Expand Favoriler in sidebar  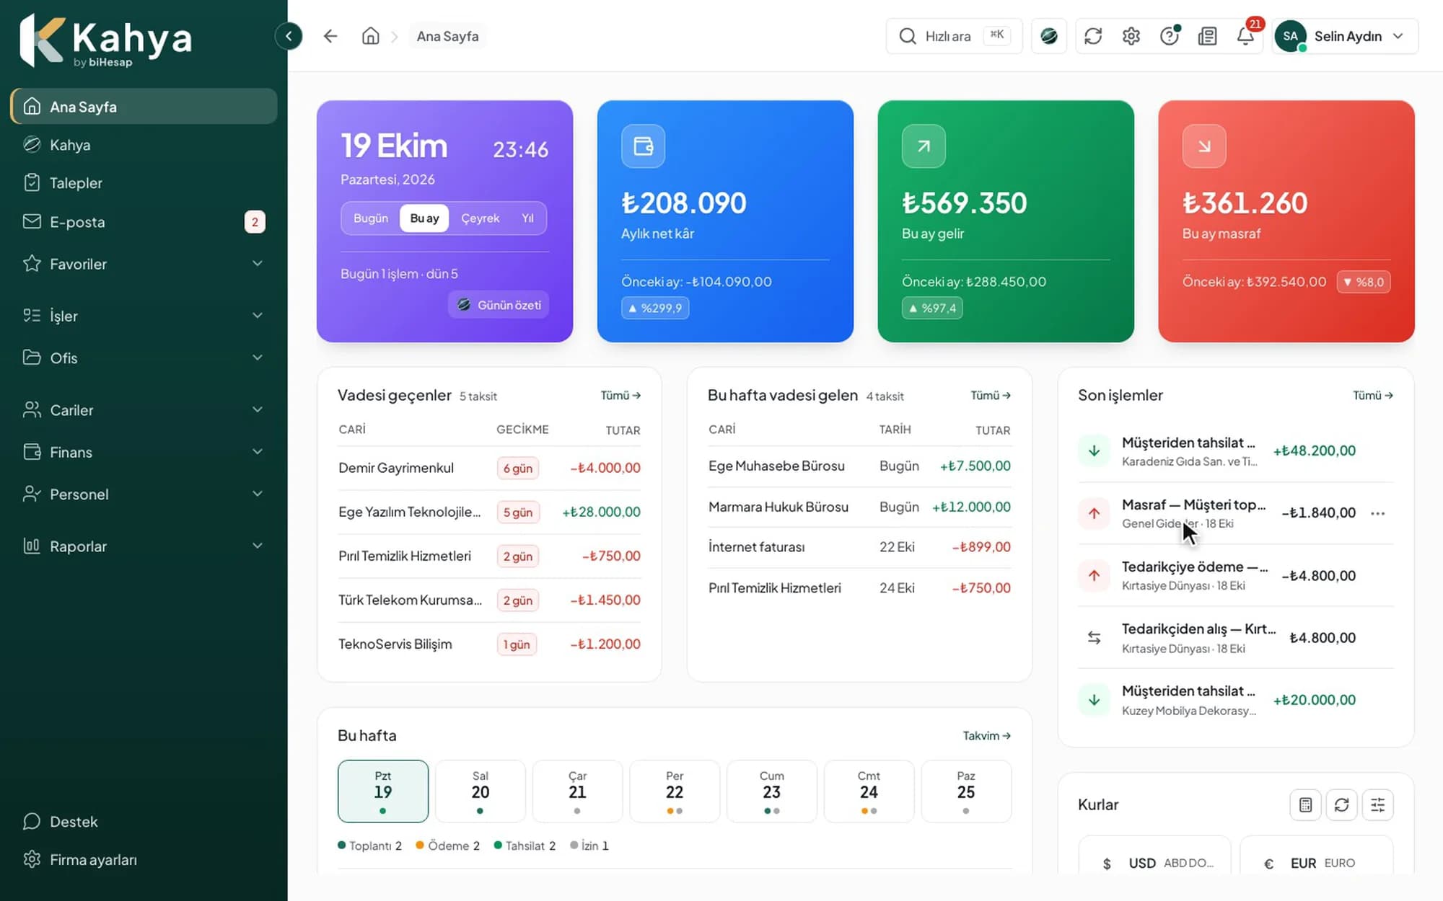pos(144,264)
